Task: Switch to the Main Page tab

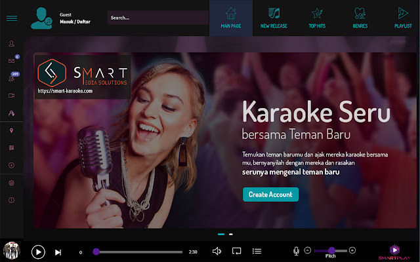Action: click(230, 18)
